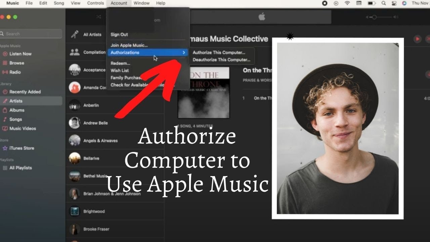Screen dimensions: 430x242
Task: Click the Listen Now sidebar icon
Action: pos(5,54)
